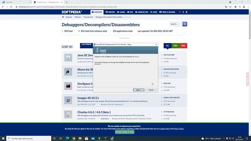Click inside the Search input field
Viewport: 251px width, 141px height.
pyautogui.click(x=176, y=24)
